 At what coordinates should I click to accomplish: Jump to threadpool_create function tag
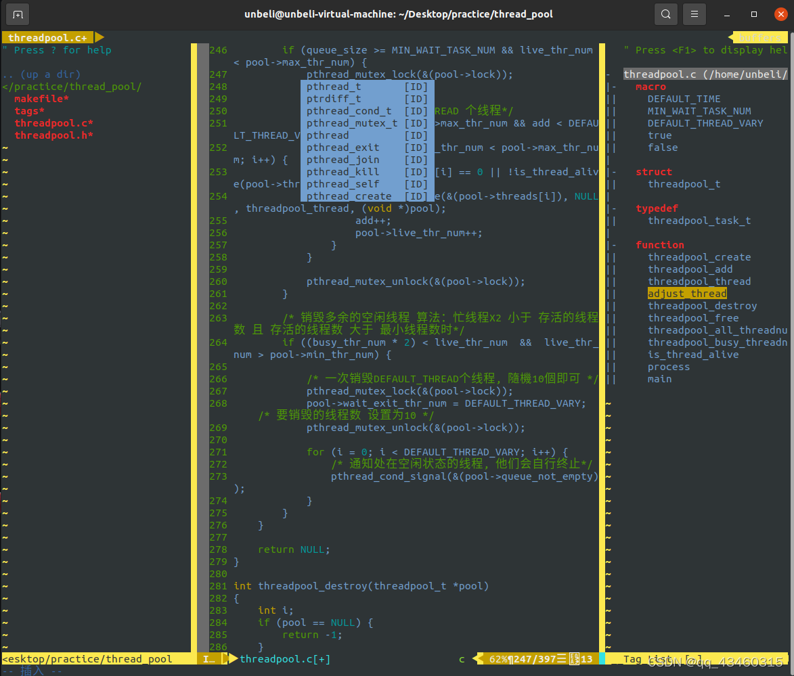click(699, 256)
